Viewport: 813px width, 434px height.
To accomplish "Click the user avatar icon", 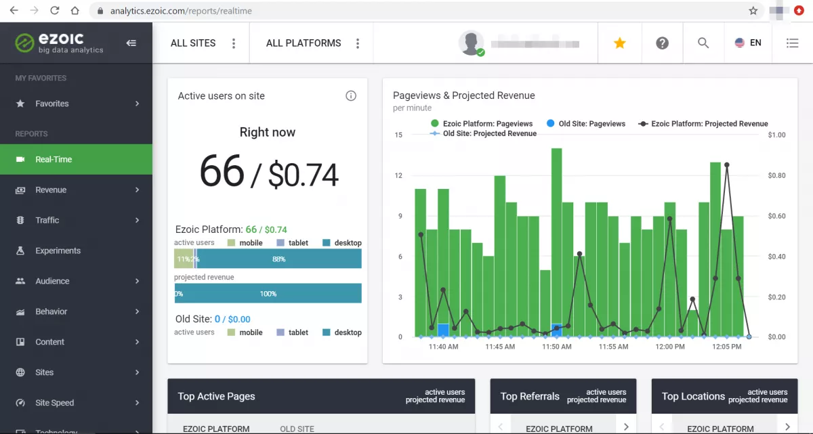I will click(x=471, y=43).
